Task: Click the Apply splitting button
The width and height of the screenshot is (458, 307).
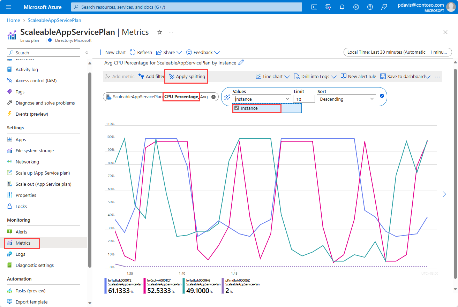Action: click(187, 77)
